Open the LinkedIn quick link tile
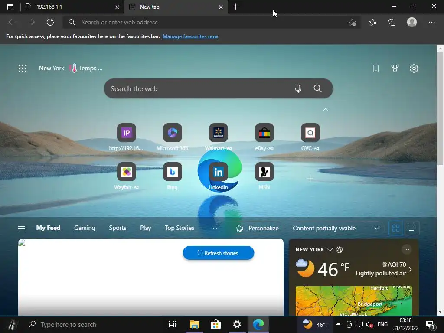This screenshot has width=444, height=333. (218, 176)
